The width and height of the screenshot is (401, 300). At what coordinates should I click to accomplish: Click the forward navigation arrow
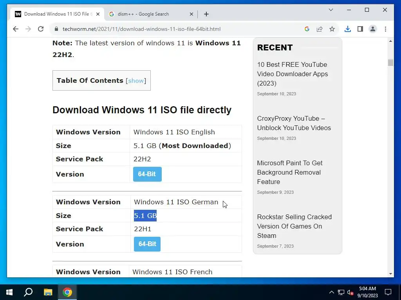pos(28,29)
